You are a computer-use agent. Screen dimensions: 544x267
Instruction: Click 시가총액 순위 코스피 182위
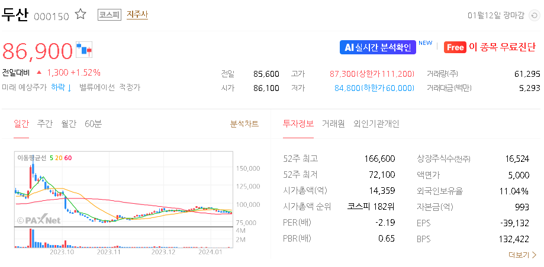point(371,207)
